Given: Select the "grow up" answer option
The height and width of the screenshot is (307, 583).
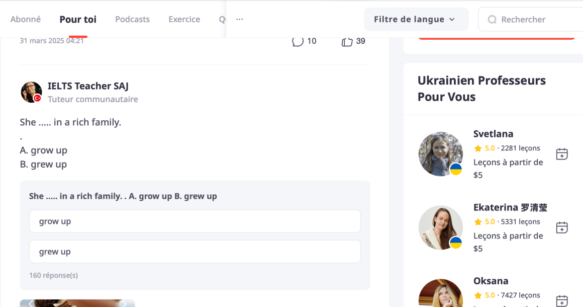Looking at the screenshot, I should 195,221.
